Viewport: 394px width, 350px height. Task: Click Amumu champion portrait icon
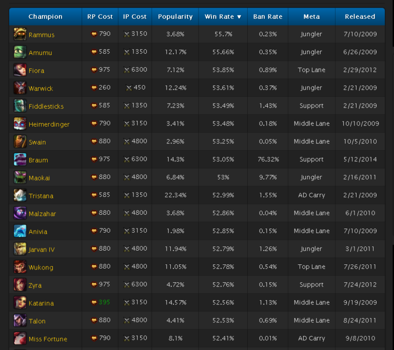[x=20, y=52]
